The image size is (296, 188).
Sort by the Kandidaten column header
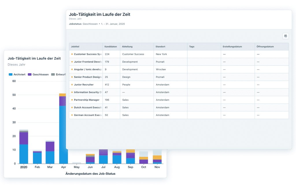(111, 47)
